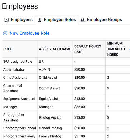Open the Photographer Candid role
Viewport: 130px width, 140px height.
20,128
